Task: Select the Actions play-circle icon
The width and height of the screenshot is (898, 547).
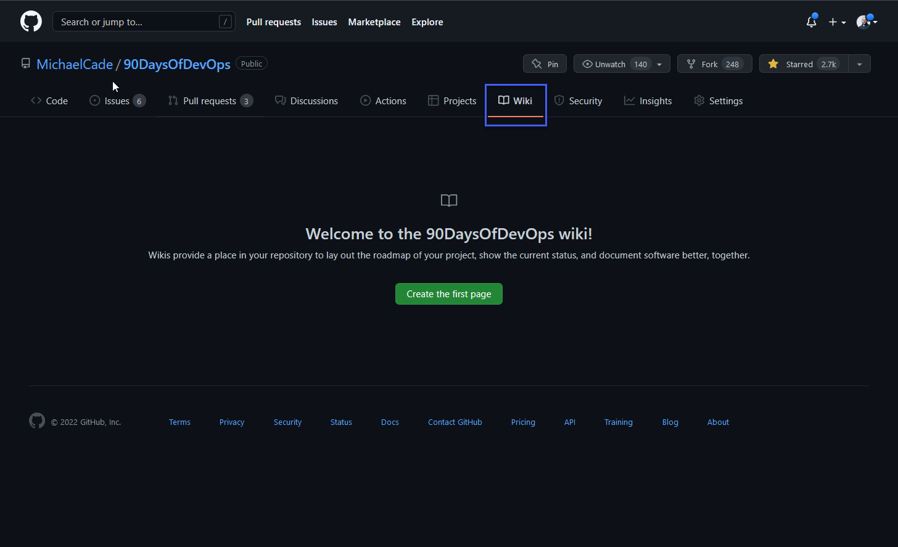Action: 365,100
